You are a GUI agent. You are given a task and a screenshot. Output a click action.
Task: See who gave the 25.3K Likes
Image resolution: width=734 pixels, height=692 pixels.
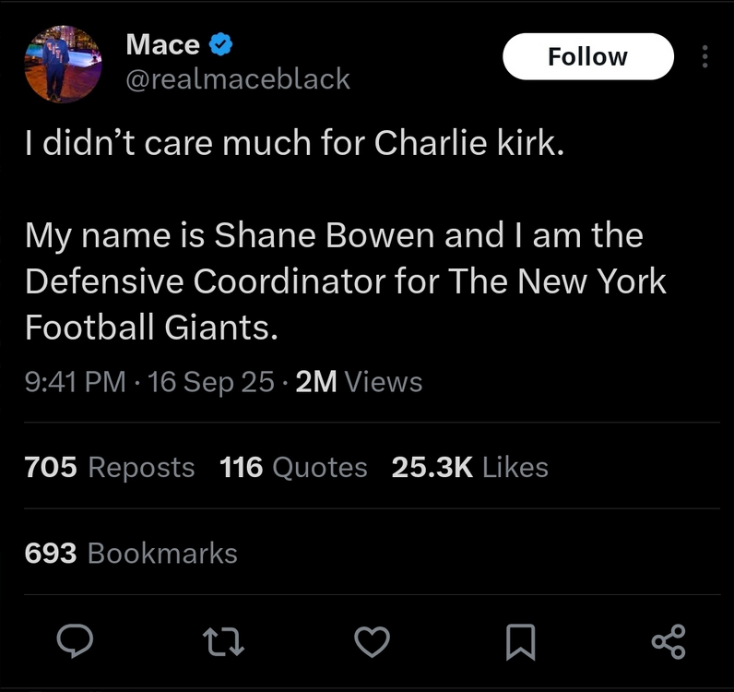click(469, 467)
